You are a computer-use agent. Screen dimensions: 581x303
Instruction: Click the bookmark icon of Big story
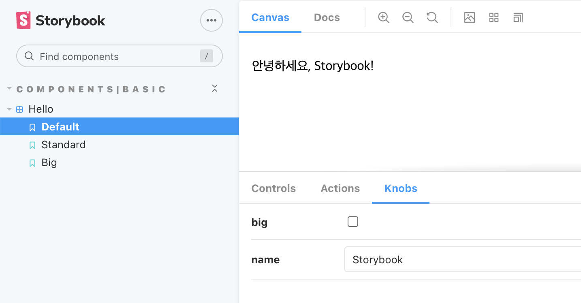(x=32, y=163)
